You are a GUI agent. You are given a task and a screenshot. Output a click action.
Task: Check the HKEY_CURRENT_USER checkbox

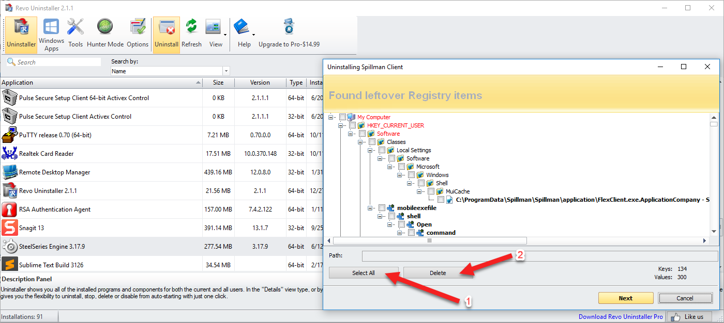[352, 125]
